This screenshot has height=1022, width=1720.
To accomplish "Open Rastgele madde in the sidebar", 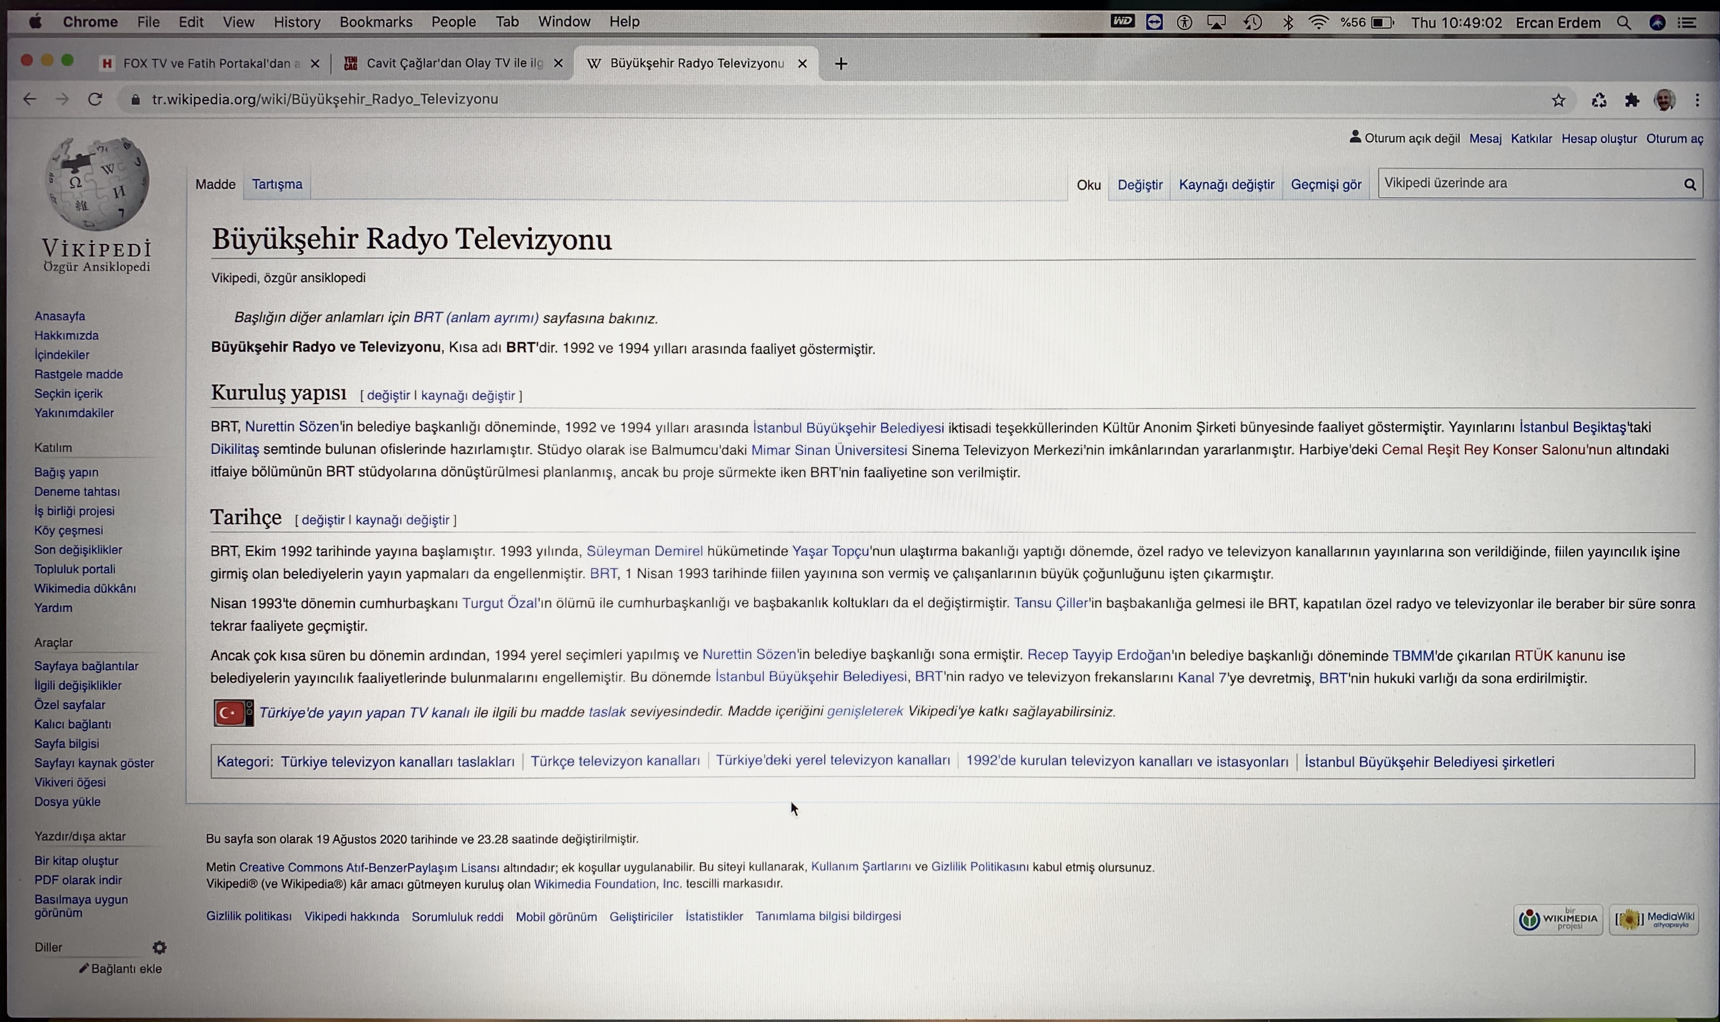I will (79, 374).
